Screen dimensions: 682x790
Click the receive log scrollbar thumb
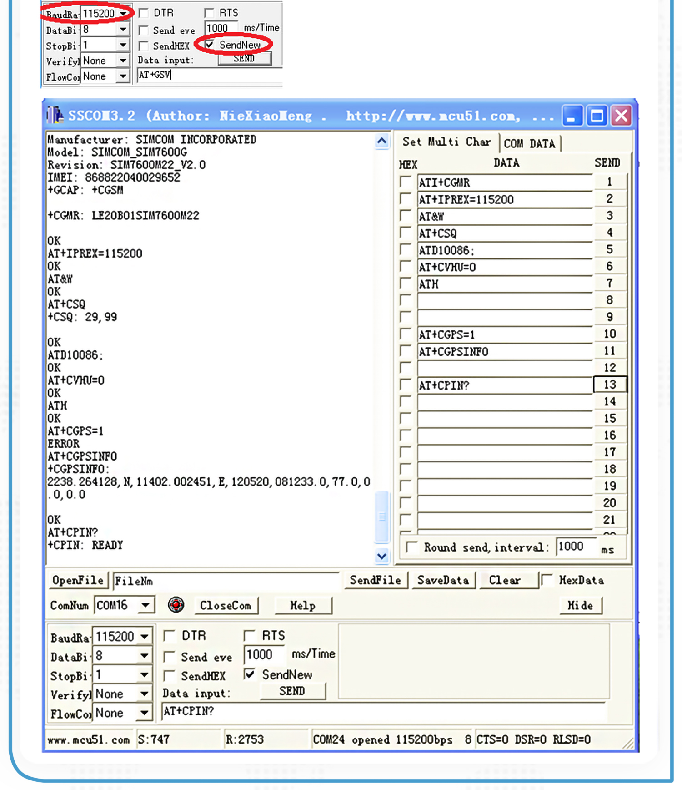(x=382, y=517)
